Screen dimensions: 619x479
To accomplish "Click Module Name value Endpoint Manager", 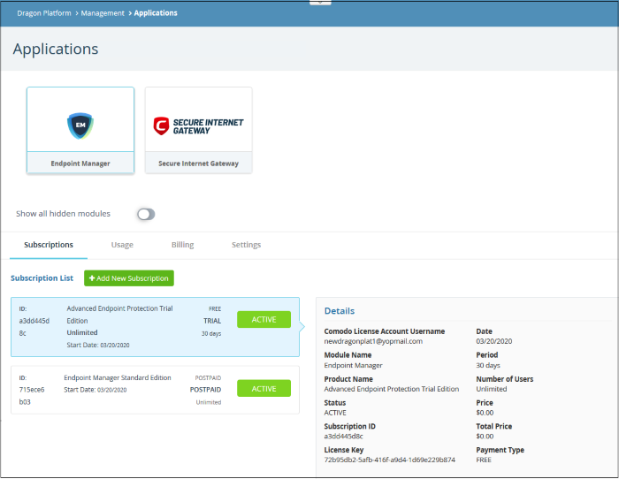I will pos(353,365).
